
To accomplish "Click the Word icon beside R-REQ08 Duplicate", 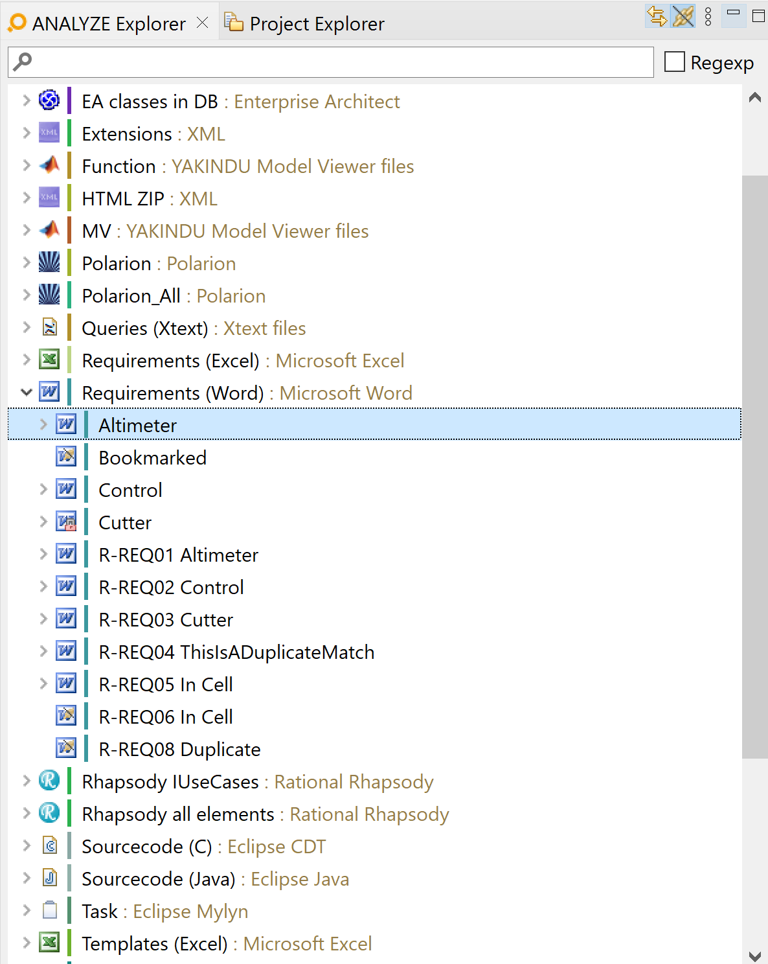I will point(66,748).
